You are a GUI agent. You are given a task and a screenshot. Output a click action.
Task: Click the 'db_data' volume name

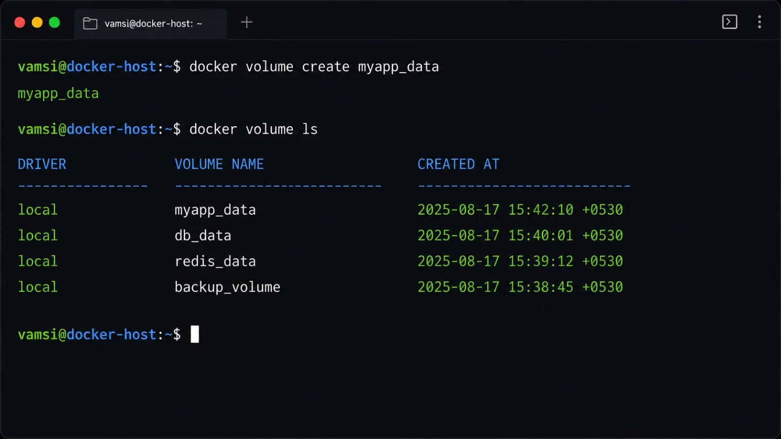[x=203, y=236]
